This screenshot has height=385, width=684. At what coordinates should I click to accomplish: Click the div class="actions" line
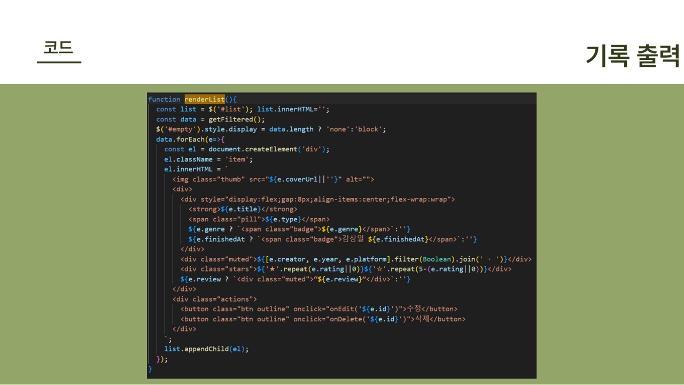(214, 299)
